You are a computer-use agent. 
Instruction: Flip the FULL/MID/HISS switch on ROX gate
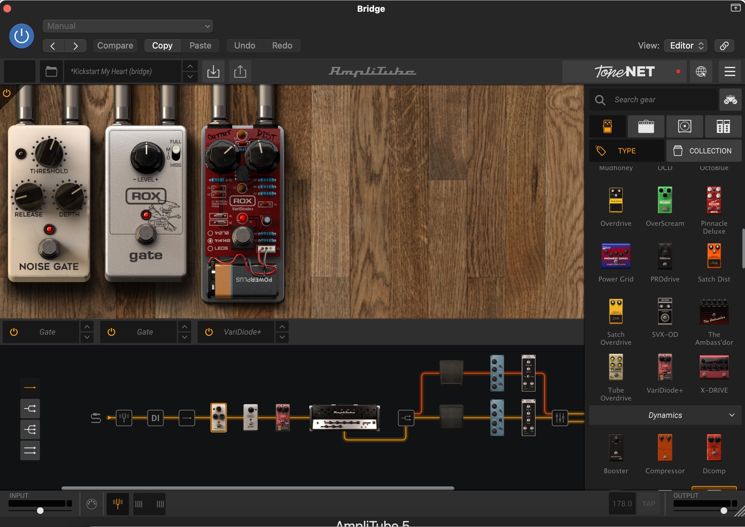176,153
